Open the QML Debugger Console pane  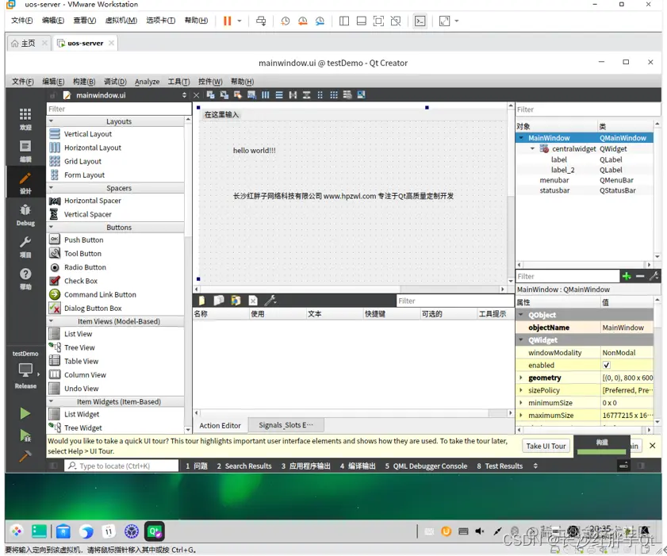pyautogui.click(x=426, y=466)
